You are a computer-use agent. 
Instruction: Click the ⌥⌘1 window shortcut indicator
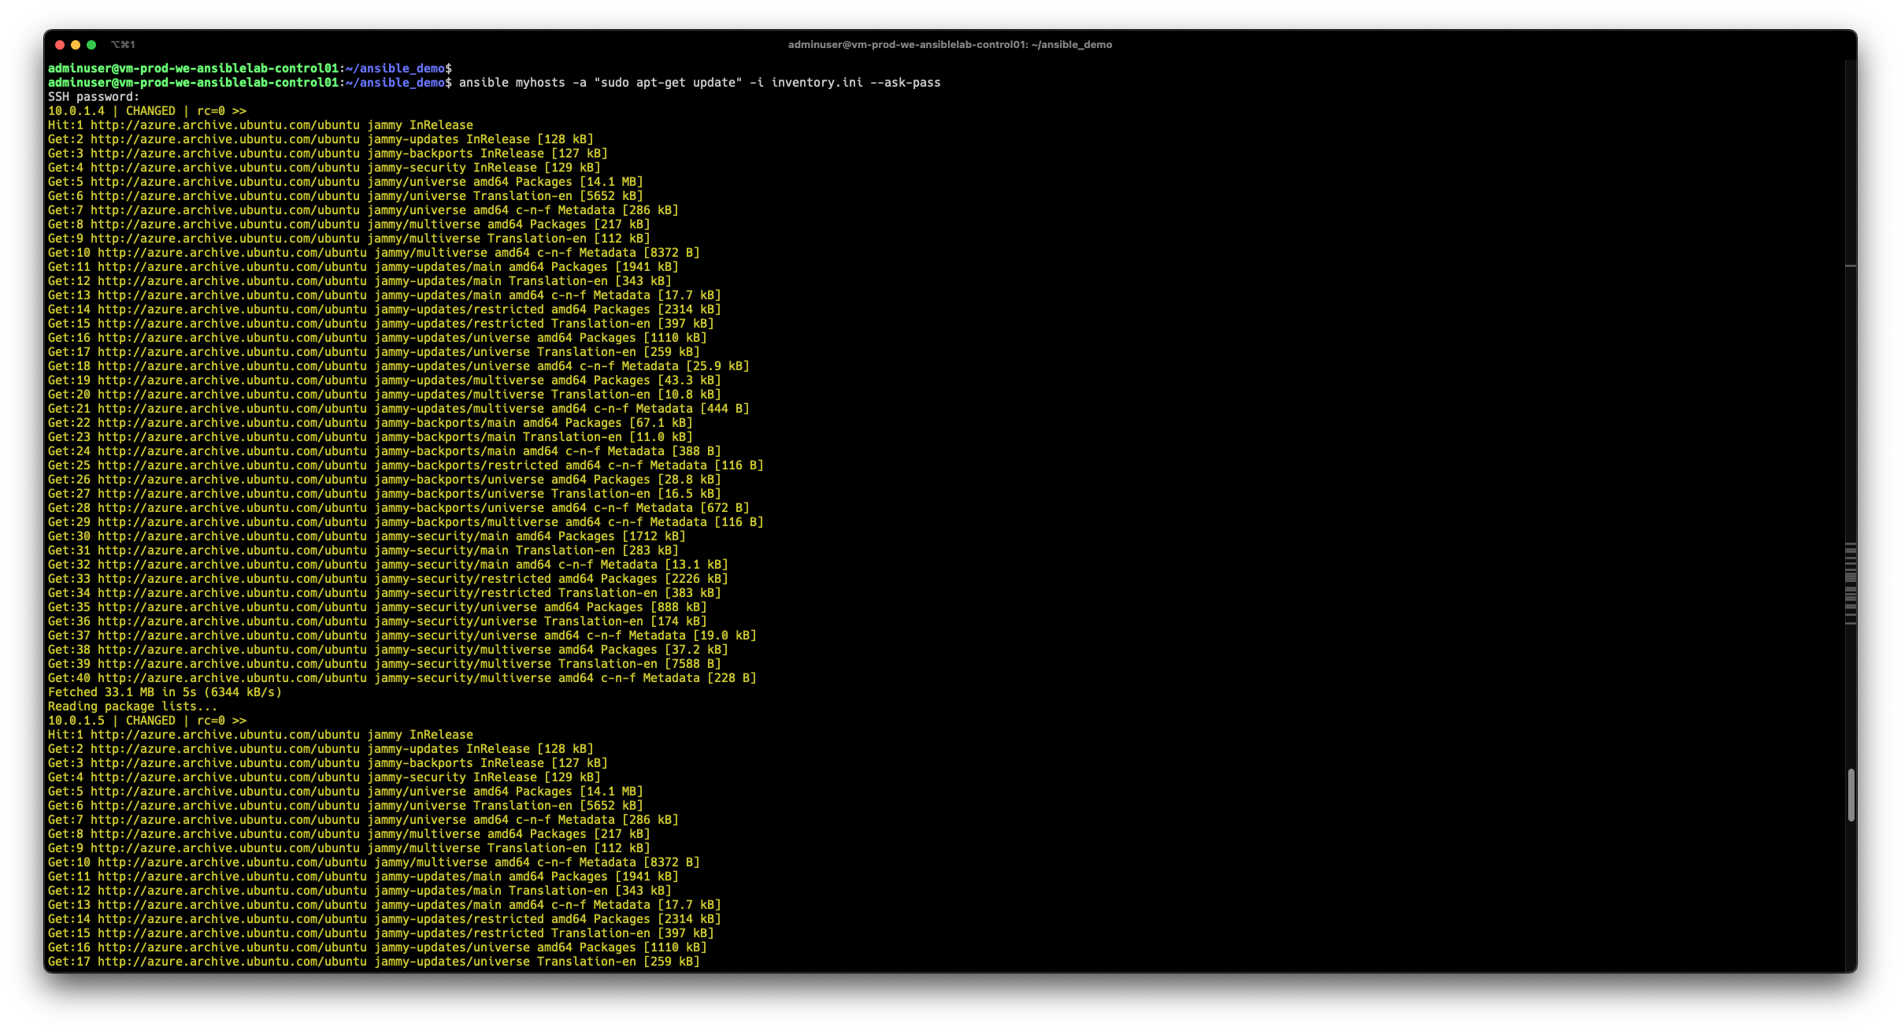tap(123, 45)
